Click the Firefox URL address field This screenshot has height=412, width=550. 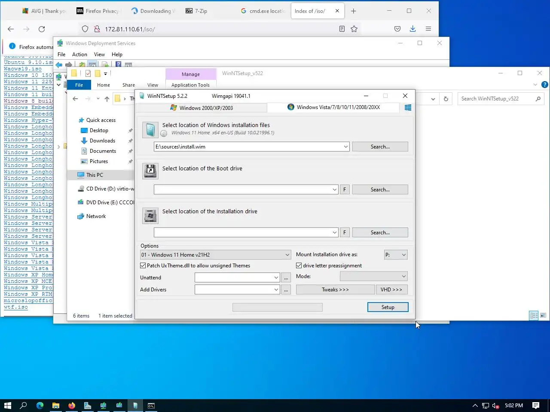pos(219,29)
